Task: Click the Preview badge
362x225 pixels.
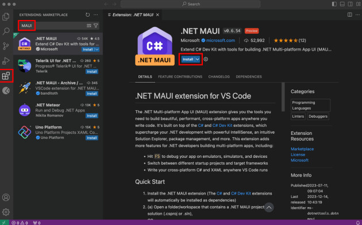Action: pyautogui.click(x=252, y=30)
